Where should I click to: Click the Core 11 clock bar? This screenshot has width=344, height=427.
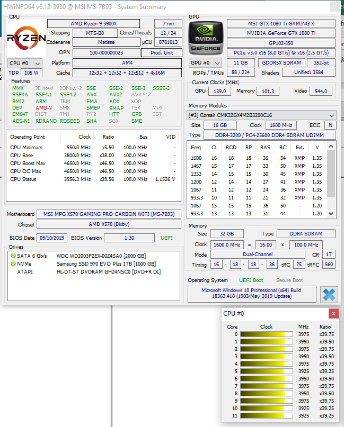point(267,415)
